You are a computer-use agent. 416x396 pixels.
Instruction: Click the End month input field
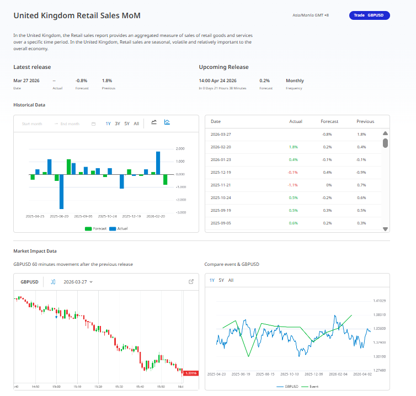[70, 124]
